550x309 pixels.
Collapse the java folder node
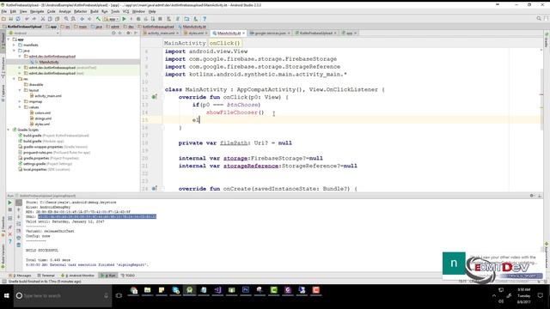click(x=15, y=51)
